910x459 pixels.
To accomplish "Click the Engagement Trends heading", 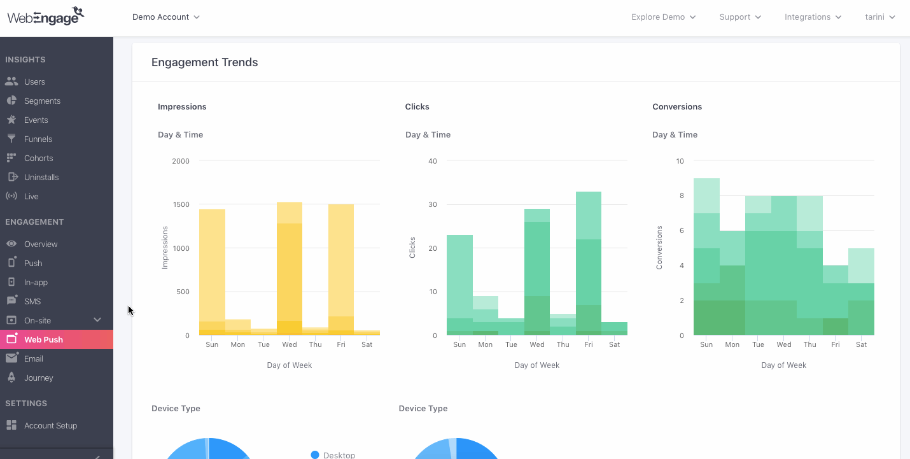I will tap(205, 62).
